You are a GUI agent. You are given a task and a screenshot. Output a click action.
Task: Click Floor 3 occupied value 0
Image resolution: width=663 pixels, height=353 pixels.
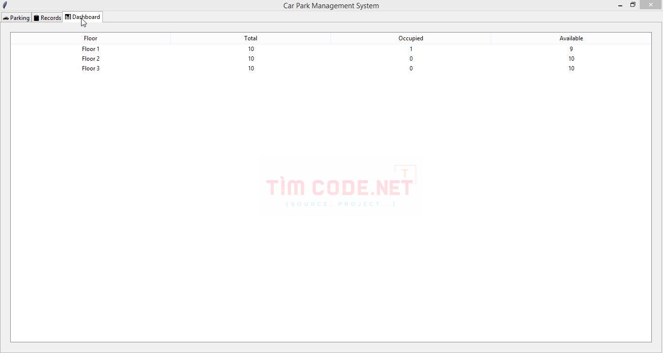[411, 68]
